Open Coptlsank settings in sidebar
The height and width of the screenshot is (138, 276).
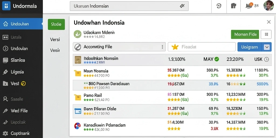pyautogui.click(x=21, y=133)
